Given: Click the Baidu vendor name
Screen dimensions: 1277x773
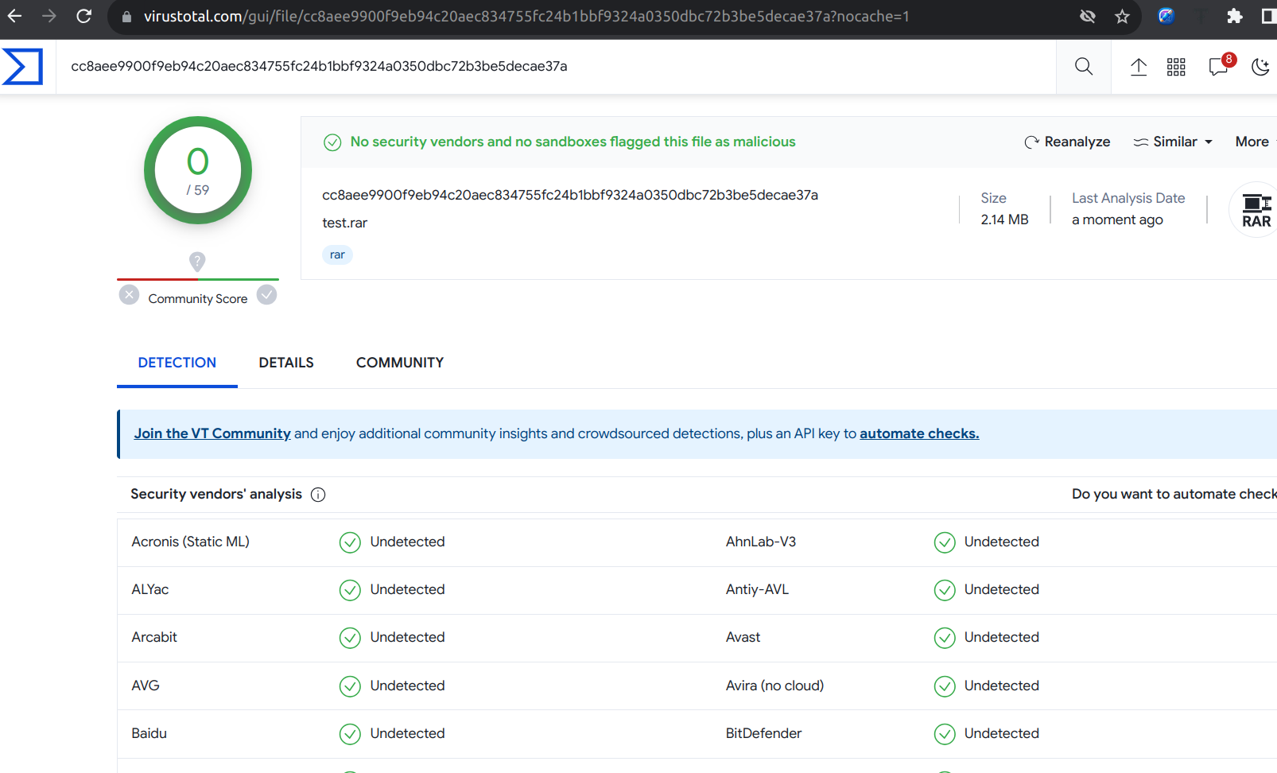Looking at the screenshot, I should [x=149, y=733].
